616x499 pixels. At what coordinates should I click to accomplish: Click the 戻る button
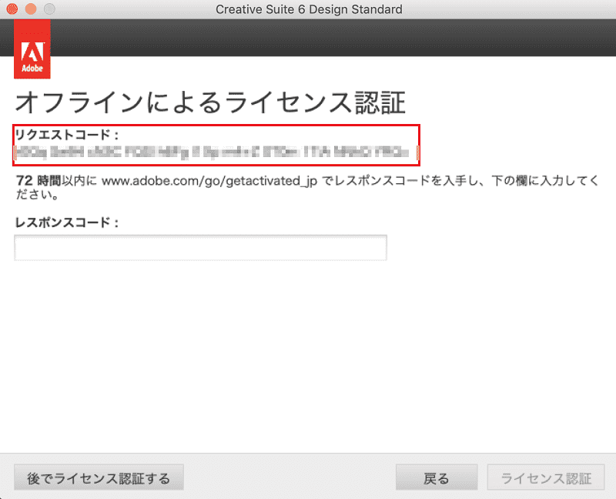(437, 477)
